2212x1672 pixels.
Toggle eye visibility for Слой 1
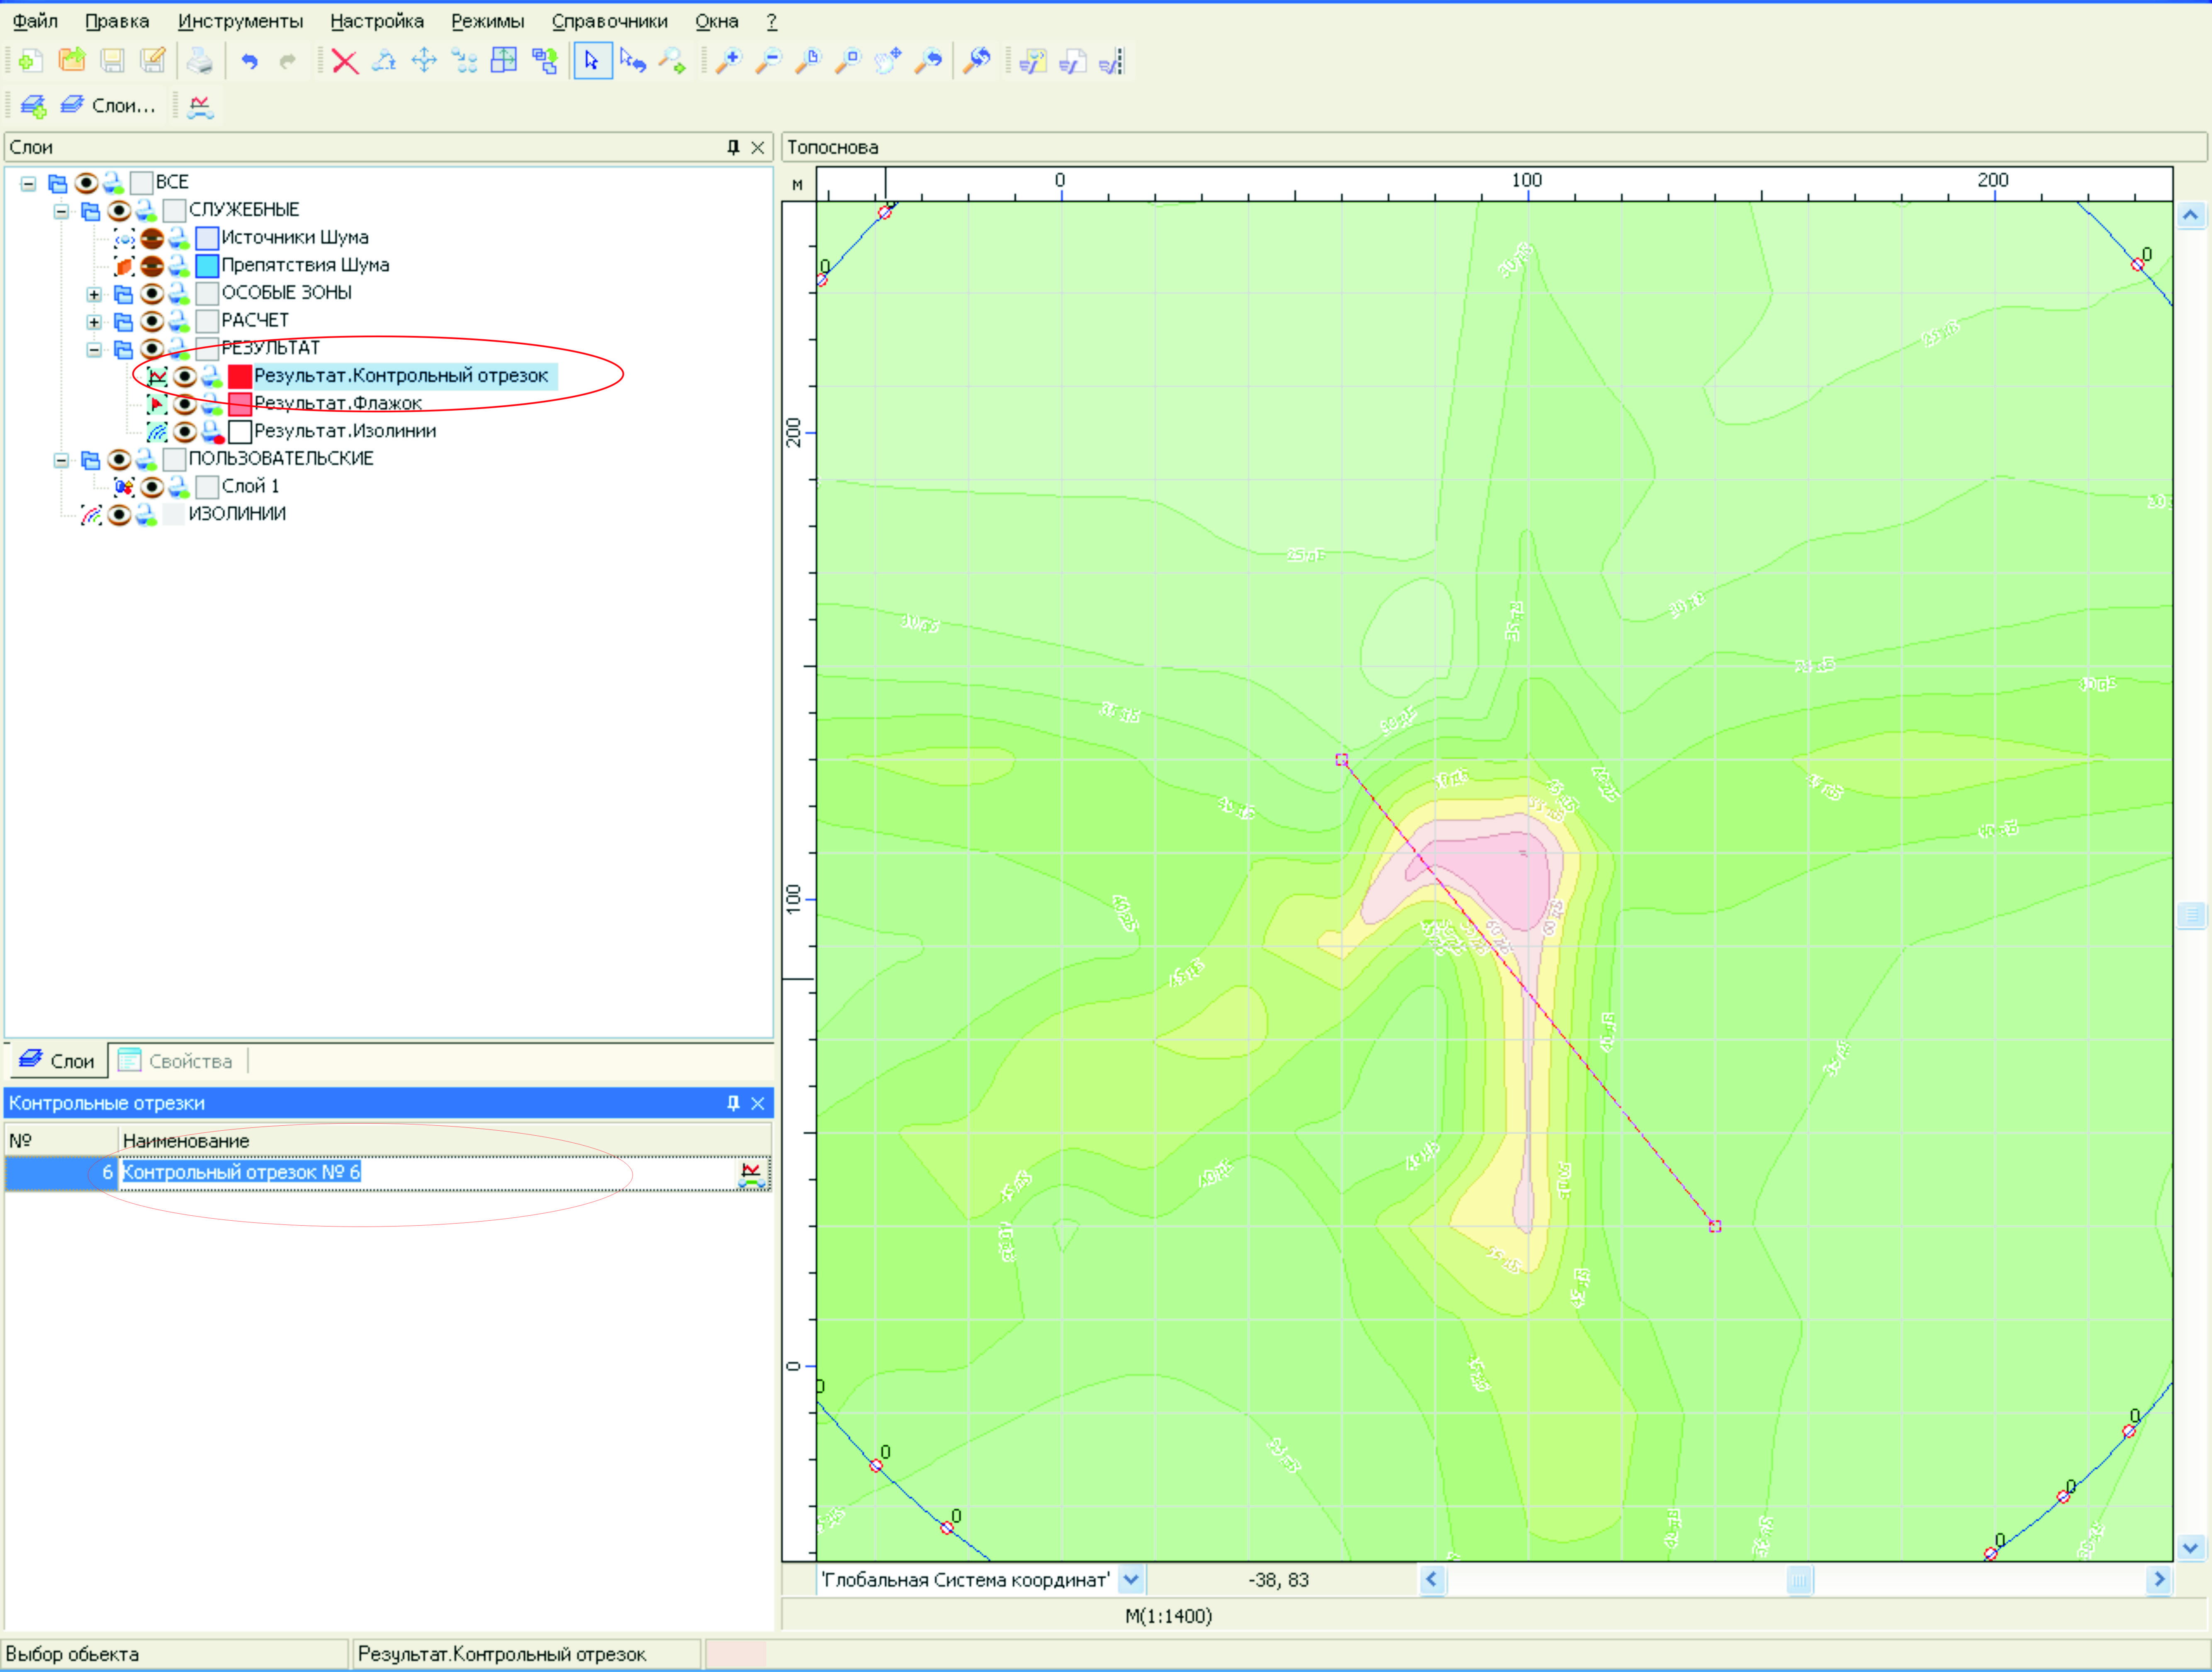coord(152,487)
